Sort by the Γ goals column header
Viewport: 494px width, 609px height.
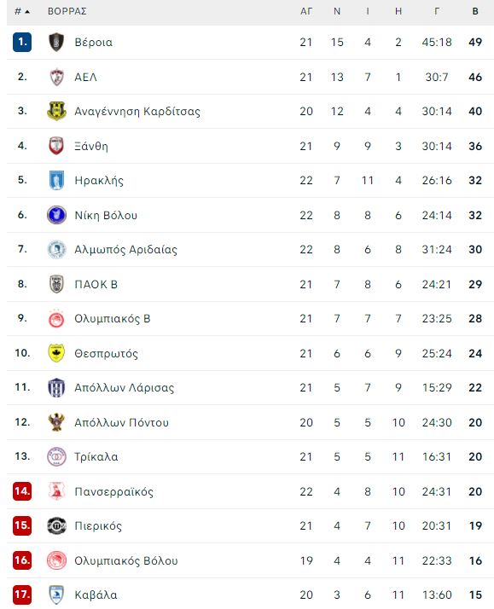437,12
